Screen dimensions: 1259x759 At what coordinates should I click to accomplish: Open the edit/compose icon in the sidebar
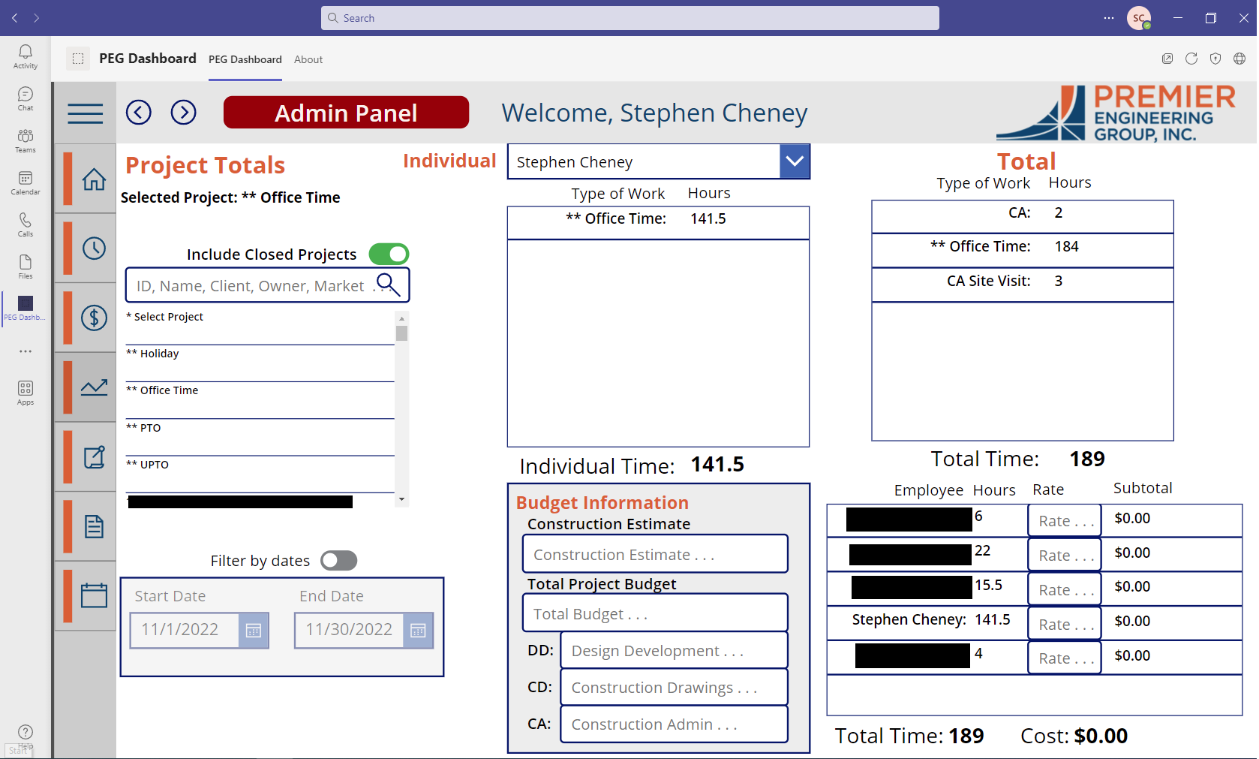pos(95,456)
